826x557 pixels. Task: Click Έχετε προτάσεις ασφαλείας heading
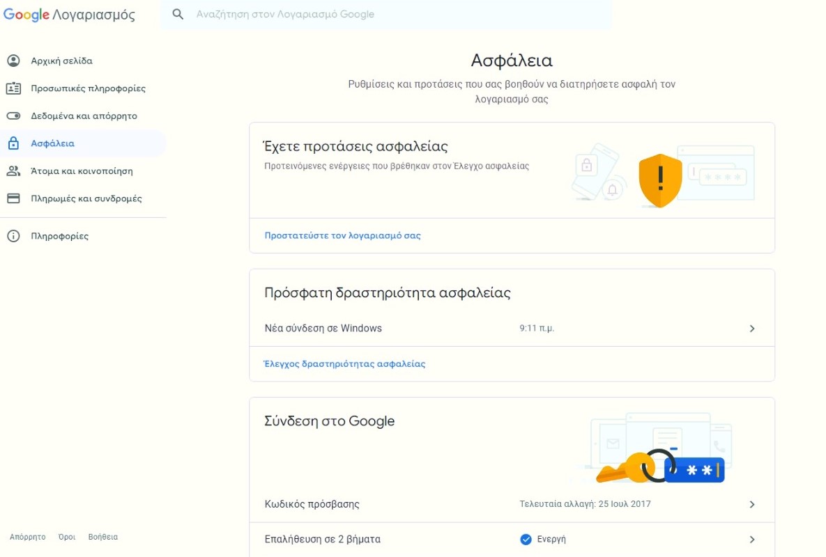[355, 146]
